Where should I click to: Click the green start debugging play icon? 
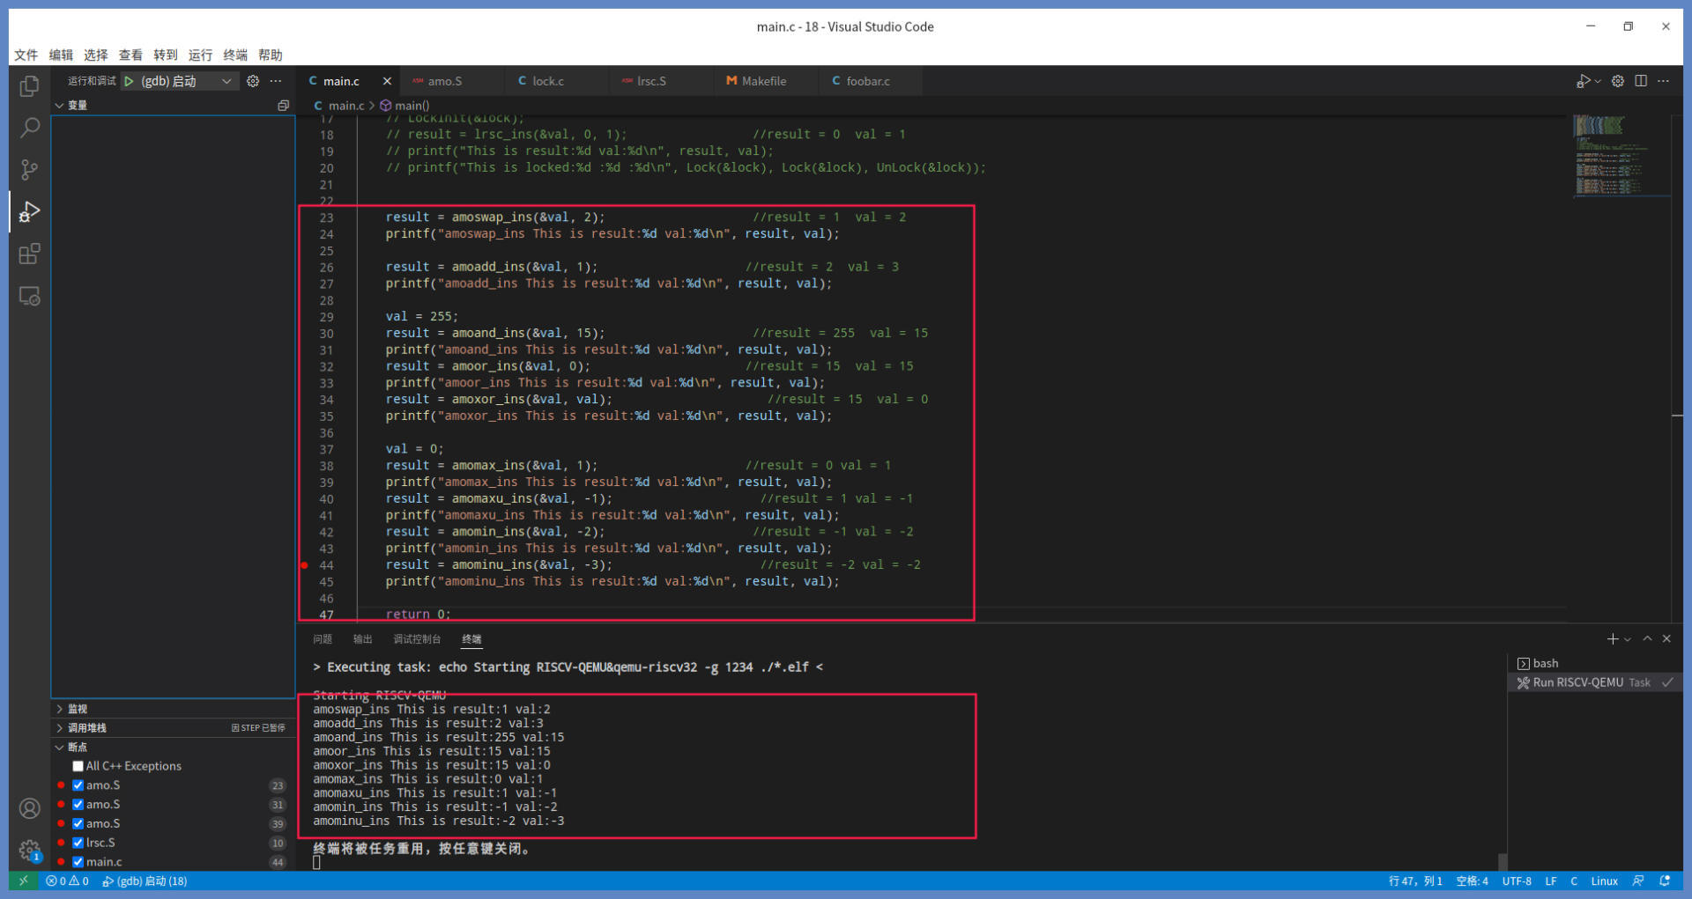pyautogui.click(x=130, y=81)
